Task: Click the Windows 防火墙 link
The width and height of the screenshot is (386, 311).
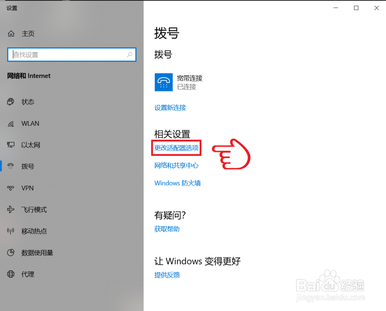Action: (177, 183)
